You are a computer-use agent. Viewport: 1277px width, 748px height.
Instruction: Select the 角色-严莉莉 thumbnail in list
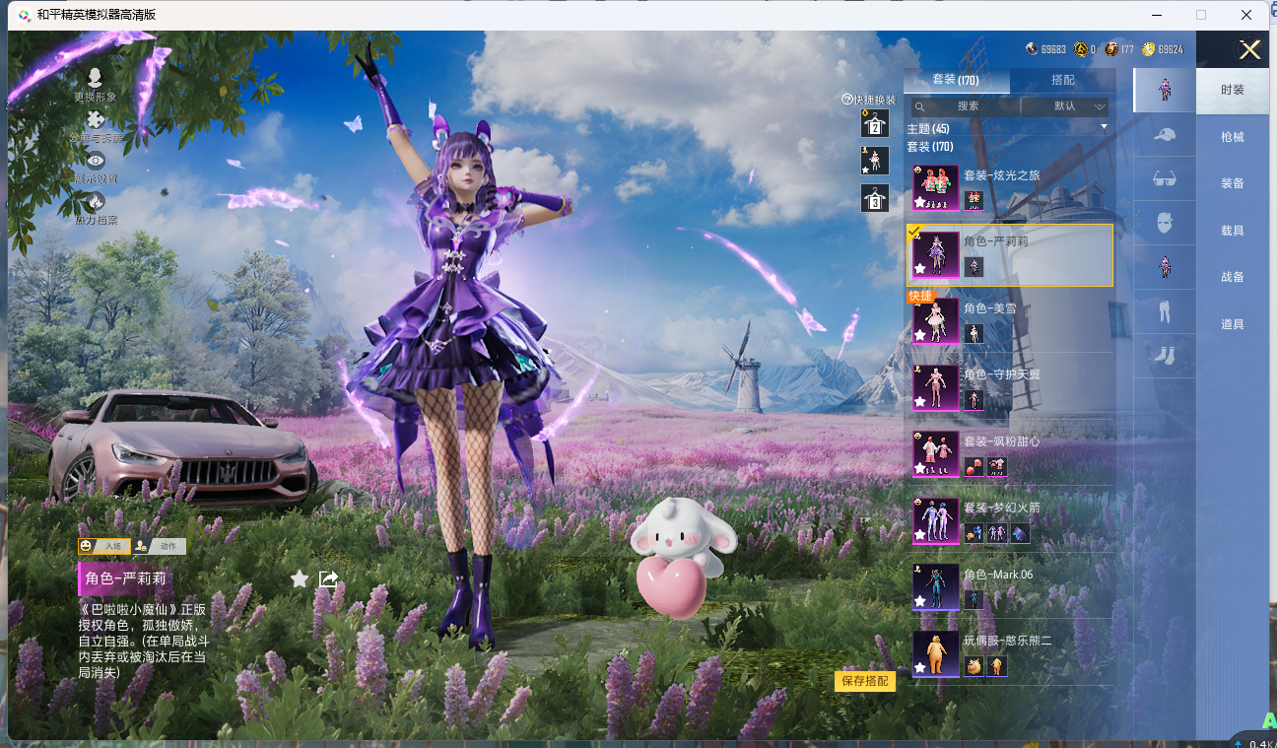pos(935,254)
